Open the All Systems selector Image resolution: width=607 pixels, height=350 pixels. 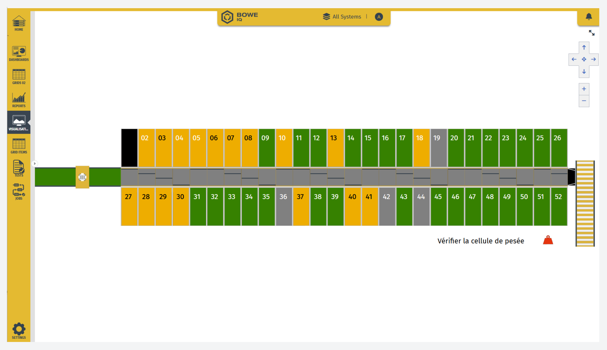342,17
